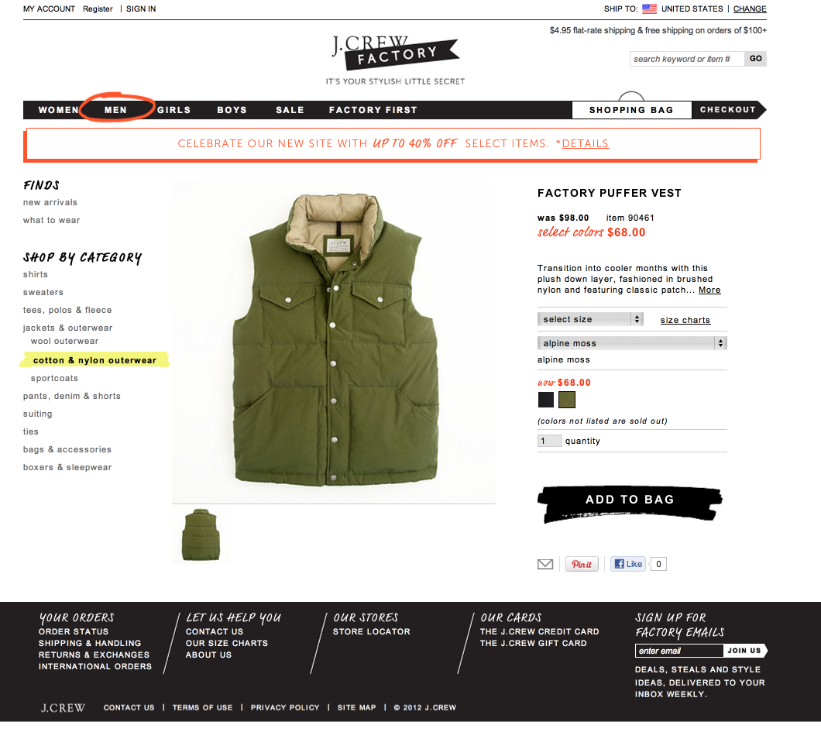Viewport: 821px width, 739px height.
Task: Open the size charts link
Action: click(x=685, y=320)
